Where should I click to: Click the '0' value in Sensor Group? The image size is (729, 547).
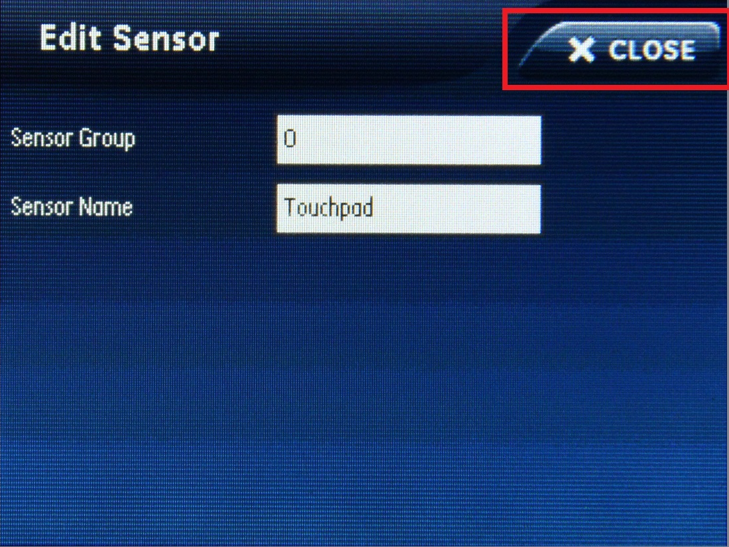point(290,139)
